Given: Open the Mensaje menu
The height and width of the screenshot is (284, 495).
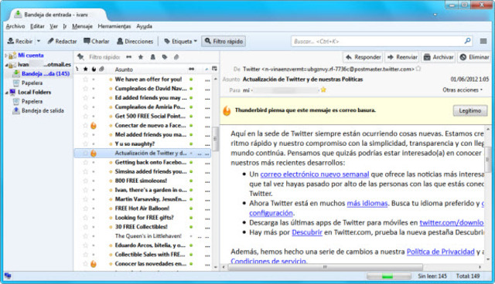Looking at the screenshot, I should click(x=82, y=26).
